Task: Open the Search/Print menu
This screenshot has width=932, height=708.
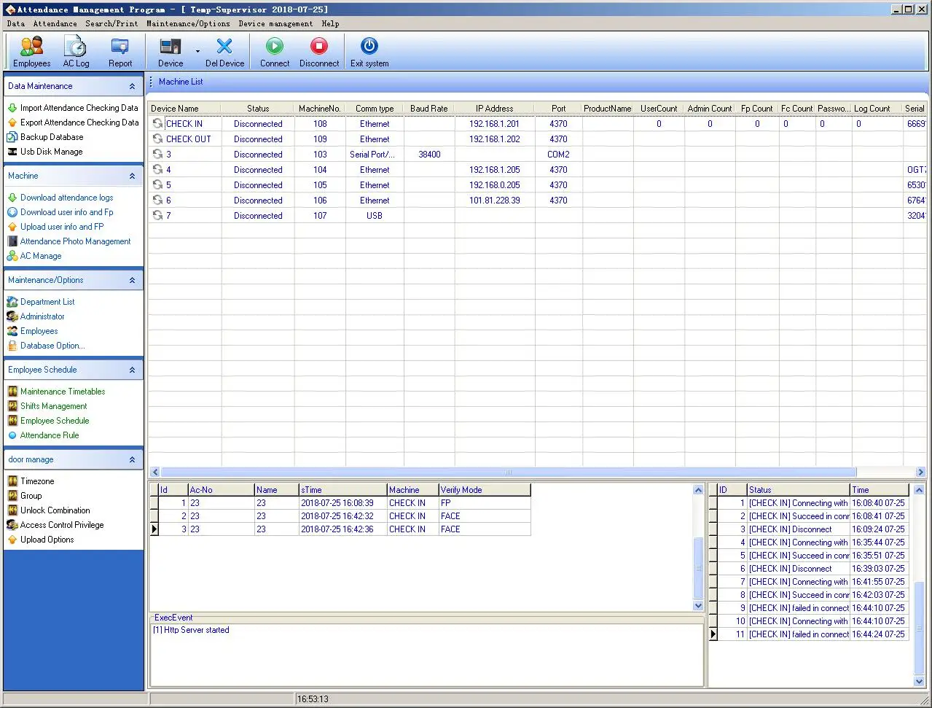Action: (111, 23)
